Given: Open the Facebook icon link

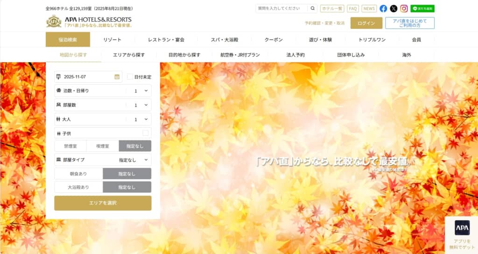Looking at the screenshot, I should (x=383, y=8).
